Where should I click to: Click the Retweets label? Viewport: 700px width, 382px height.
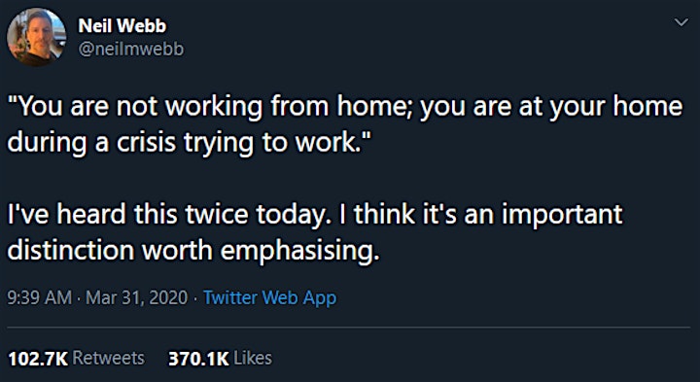[x=109, y=358]
